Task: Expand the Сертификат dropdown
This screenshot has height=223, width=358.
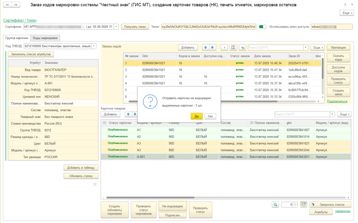Action: (x=116, y=26)
